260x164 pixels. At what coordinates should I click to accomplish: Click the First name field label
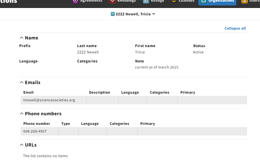[145, 46]
